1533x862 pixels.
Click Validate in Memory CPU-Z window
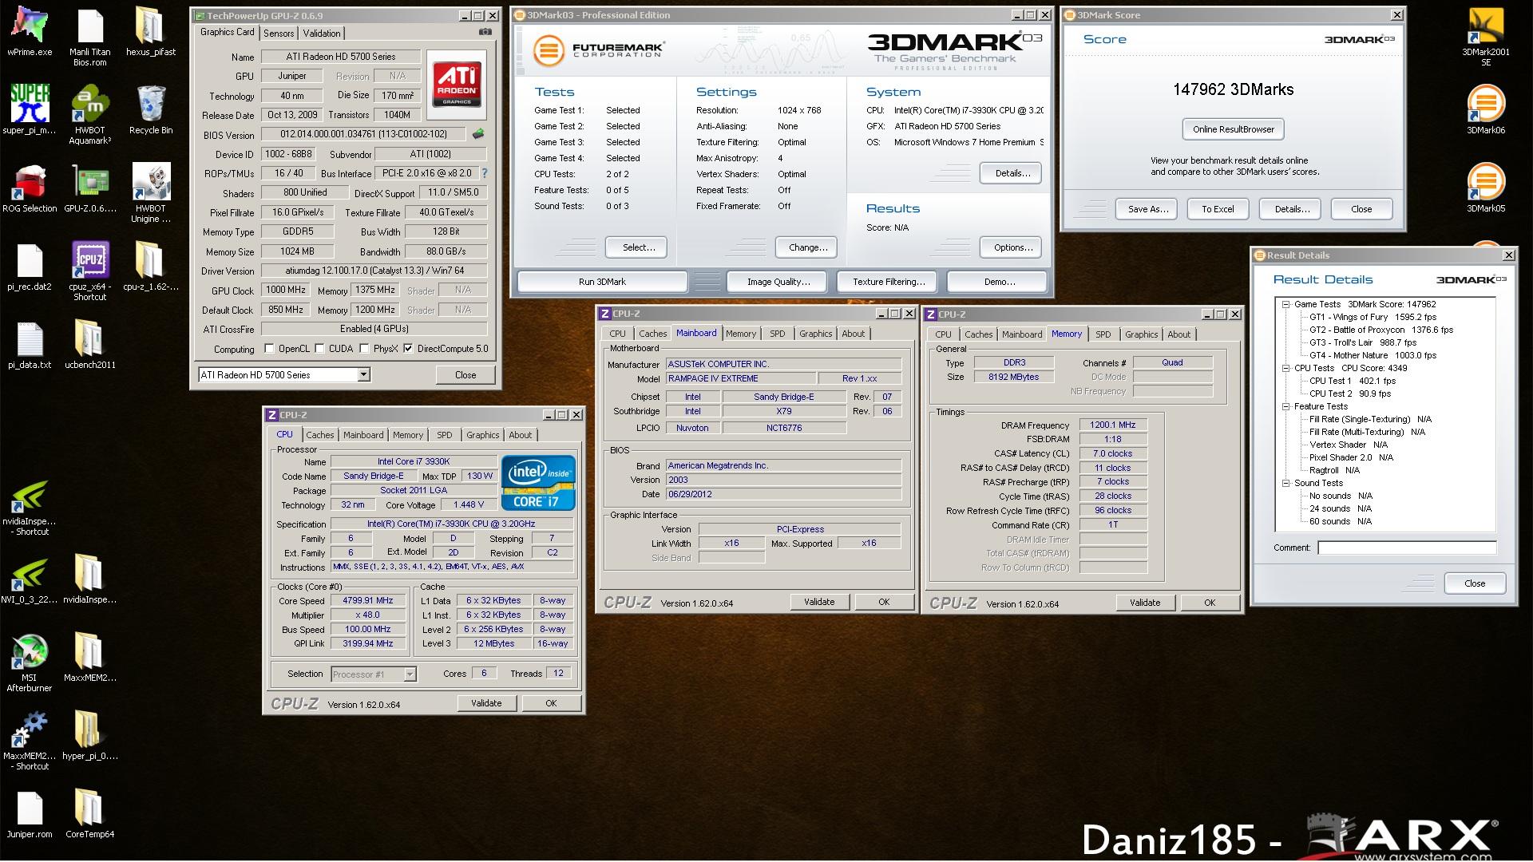pos(1145,603)
